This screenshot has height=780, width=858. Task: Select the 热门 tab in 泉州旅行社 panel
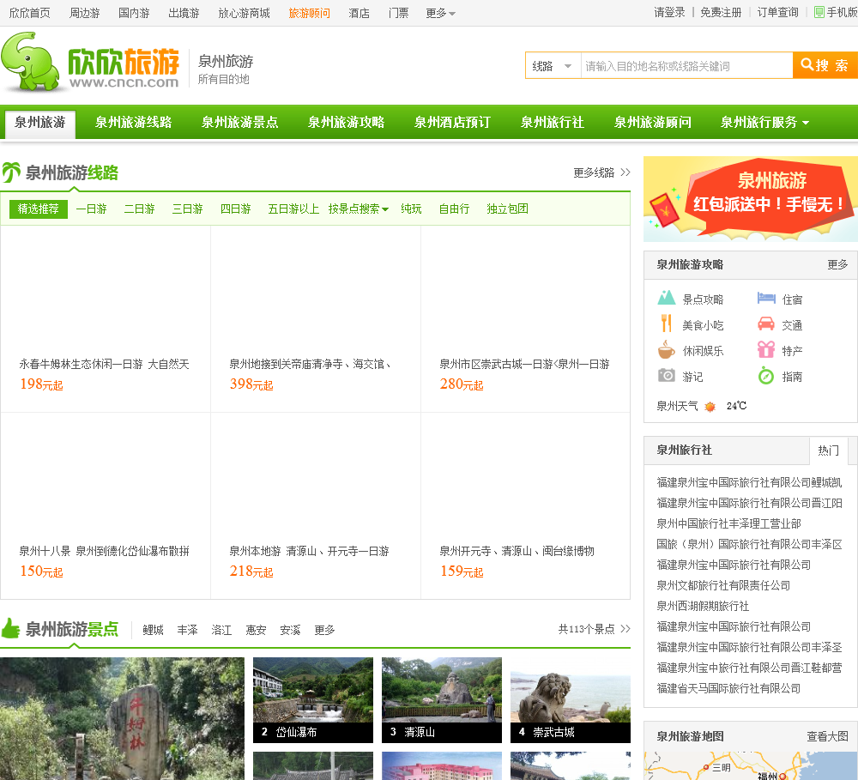[829, 450]
